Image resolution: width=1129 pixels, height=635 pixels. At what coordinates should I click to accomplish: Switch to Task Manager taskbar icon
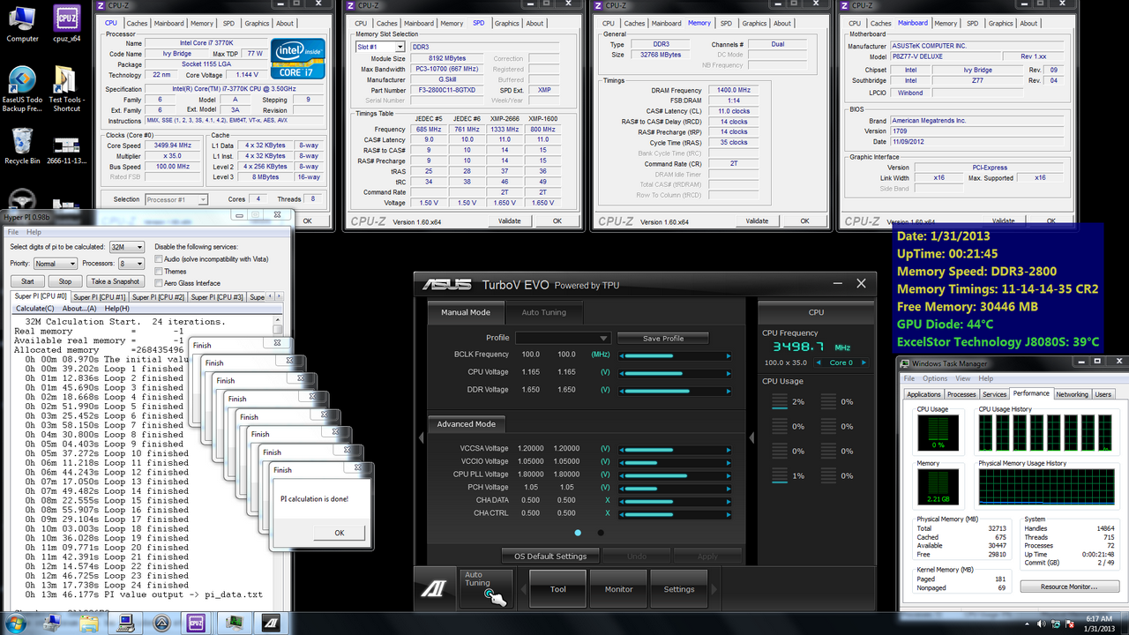(x=235, y=623)
